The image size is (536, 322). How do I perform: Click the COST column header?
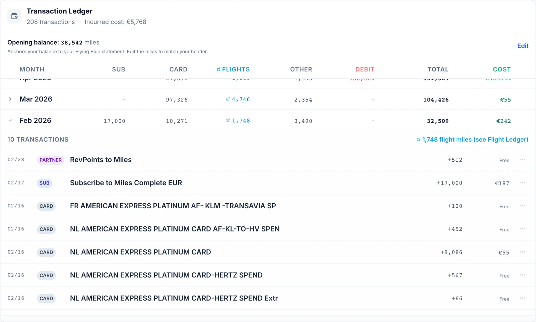(502, 69)
